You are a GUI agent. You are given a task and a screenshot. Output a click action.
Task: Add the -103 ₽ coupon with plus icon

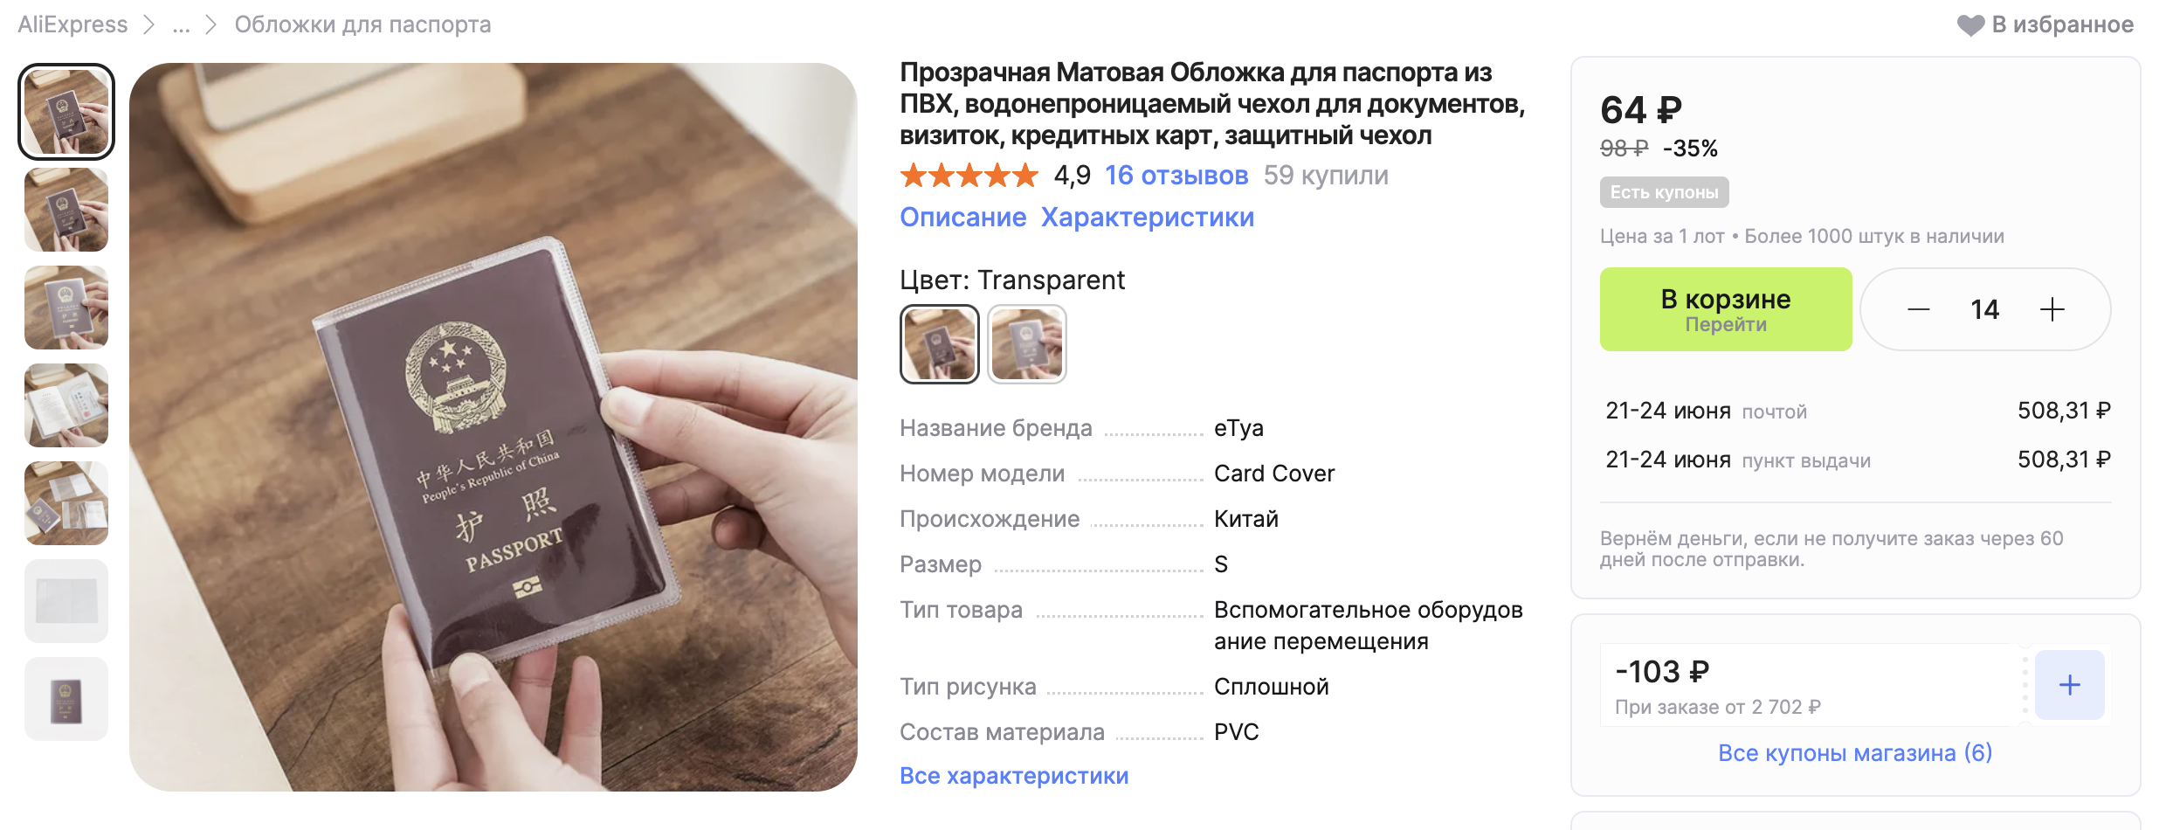tap(2069, 685)
